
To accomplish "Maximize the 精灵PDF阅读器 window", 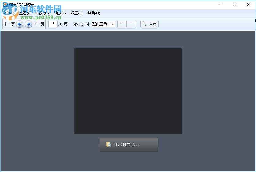I will point(235,5).
